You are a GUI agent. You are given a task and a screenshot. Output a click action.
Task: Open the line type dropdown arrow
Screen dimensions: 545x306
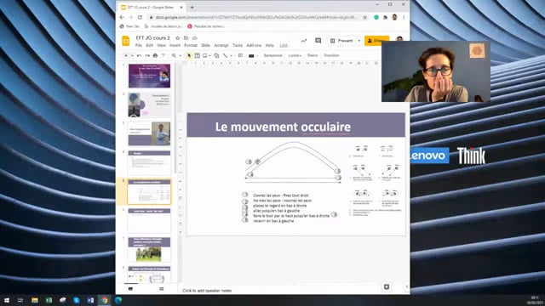[231, 55]
